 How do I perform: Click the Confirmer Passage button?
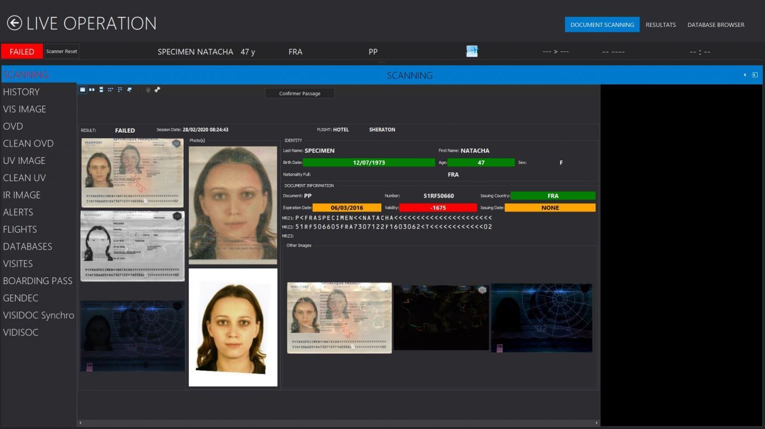[x=300, y=93]
